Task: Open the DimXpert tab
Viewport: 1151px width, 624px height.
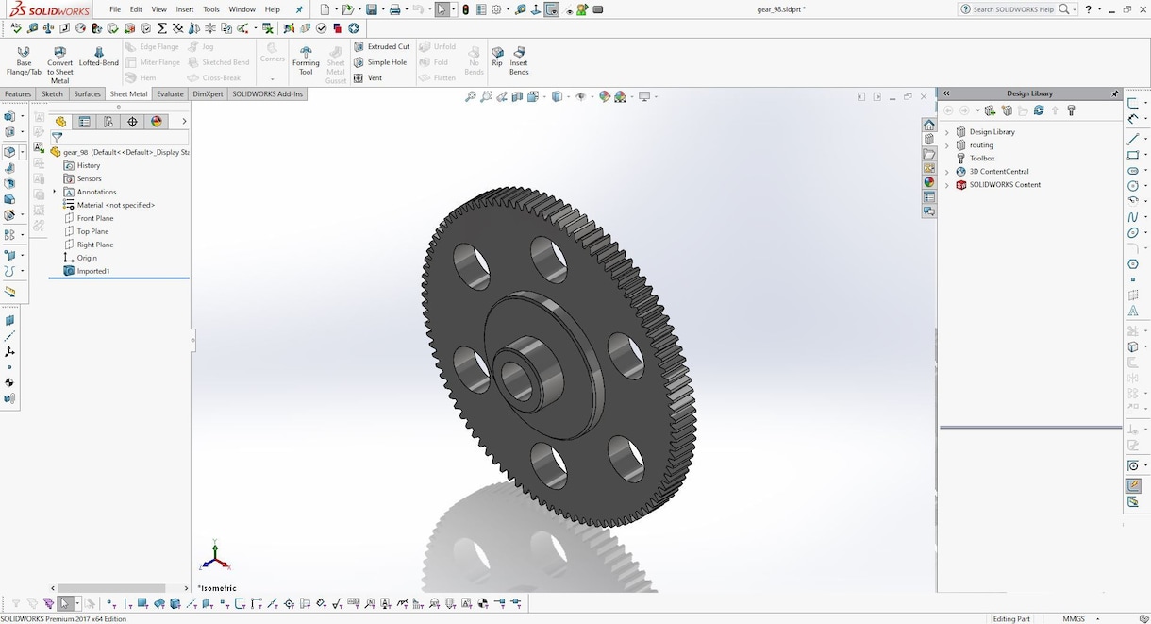Action: 208,93
